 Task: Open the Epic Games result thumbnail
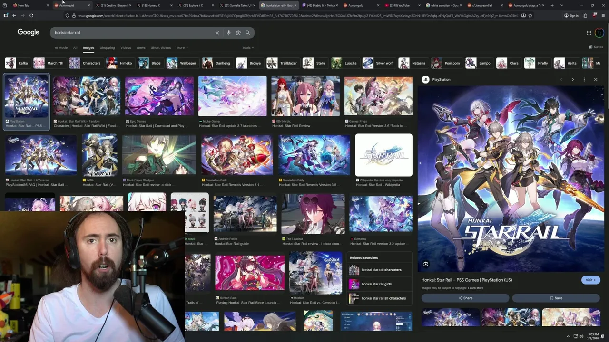click(x=159, y=96)
